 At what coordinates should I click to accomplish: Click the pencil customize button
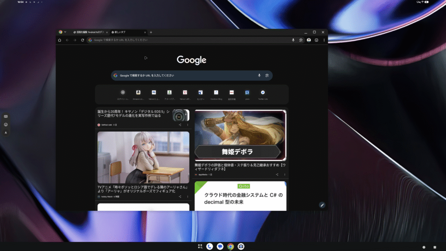point(322,205)
